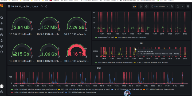Click the tooltip timestamp 2022-01-05 18:06:00

tap(145, 52)
